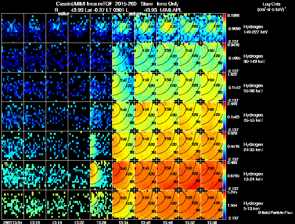
Task: Click the 13:28 time label
Action: 101,223
